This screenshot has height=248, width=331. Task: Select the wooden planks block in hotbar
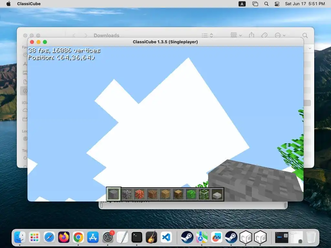pyautogui.click(x=165, y=194)
